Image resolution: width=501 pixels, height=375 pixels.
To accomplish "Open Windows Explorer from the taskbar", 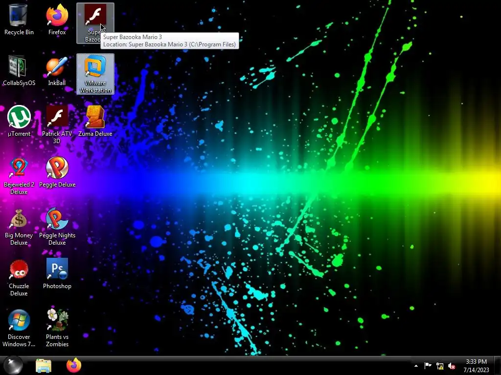I will coord(44,365).
